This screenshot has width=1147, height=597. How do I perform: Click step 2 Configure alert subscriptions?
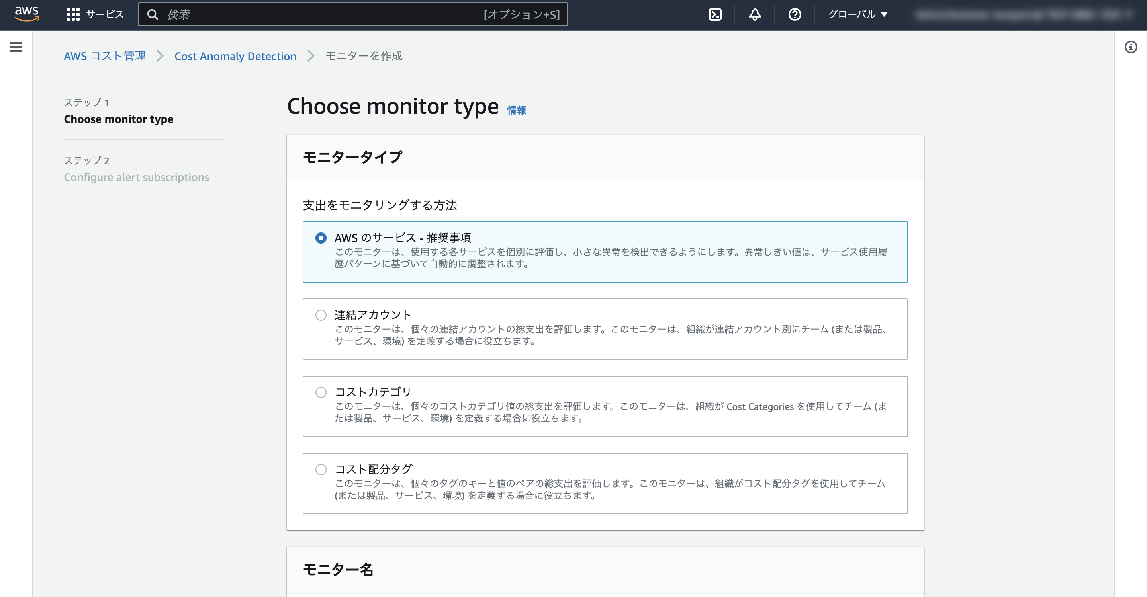(136, 177)
